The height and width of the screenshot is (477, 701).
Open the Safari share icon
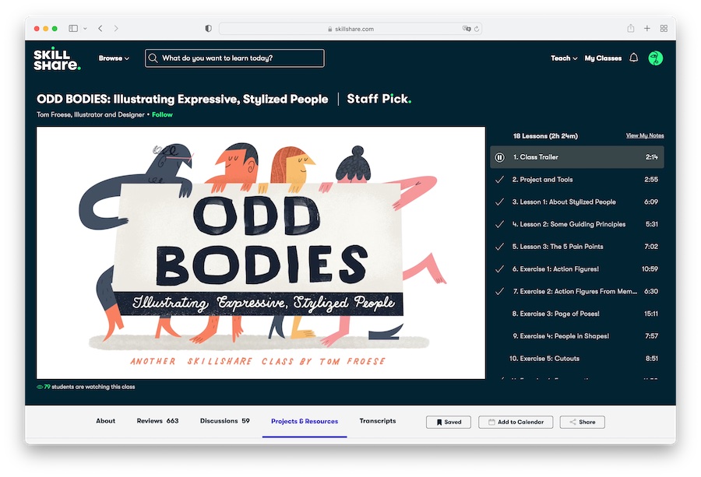point(630,28)
